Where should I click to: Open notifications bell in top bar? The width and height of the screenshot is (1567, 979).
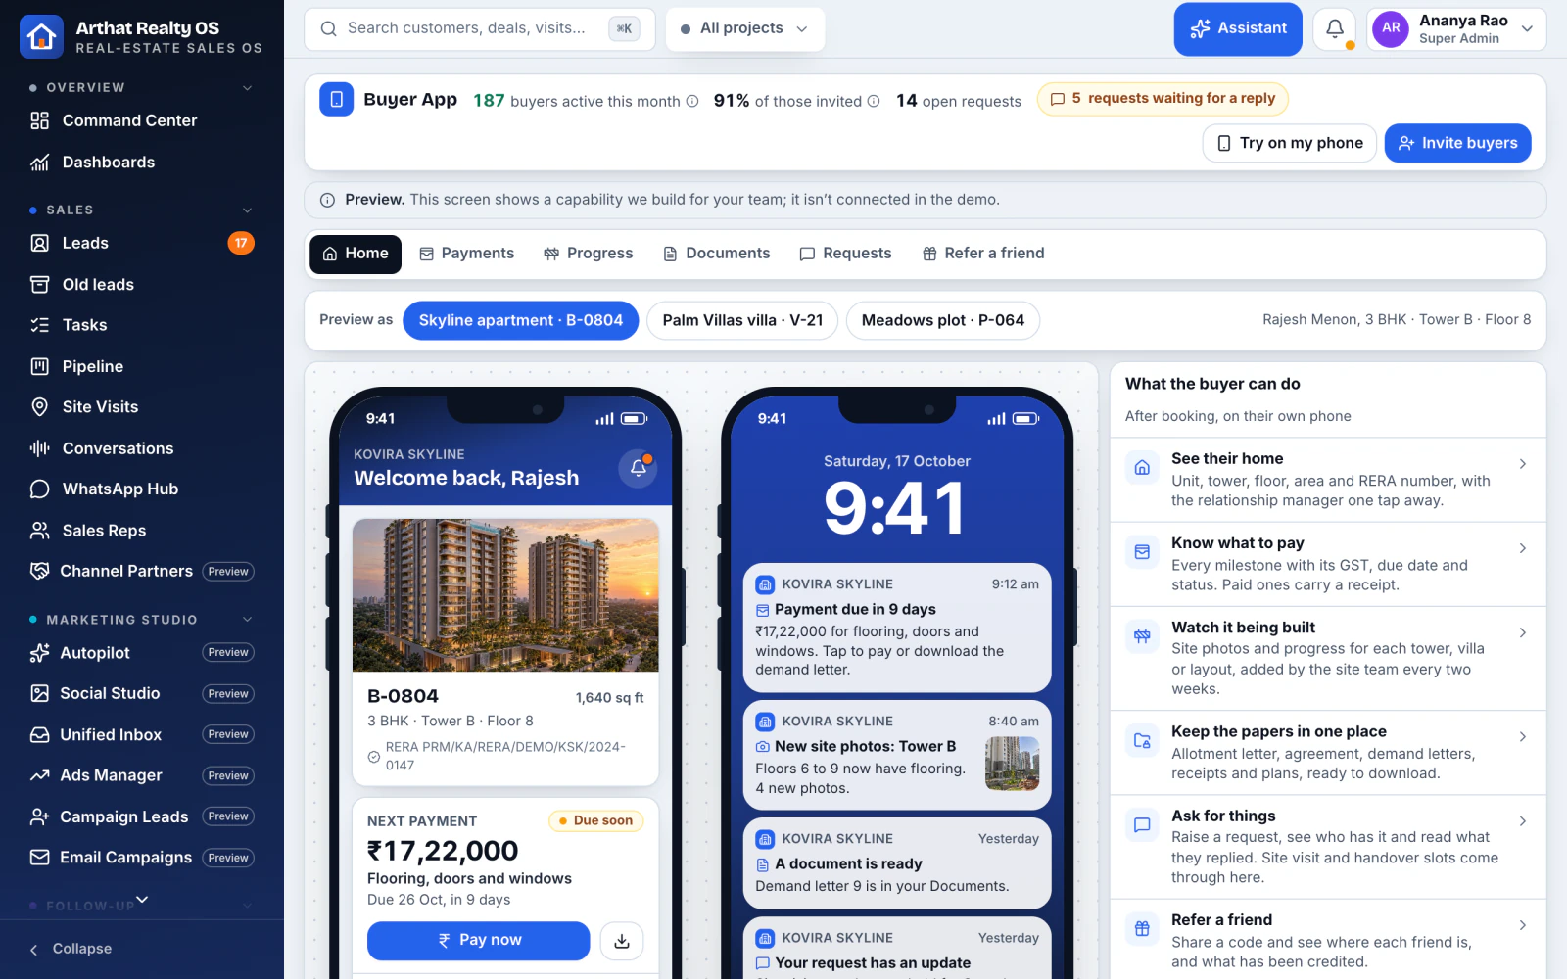(1334, 29)
